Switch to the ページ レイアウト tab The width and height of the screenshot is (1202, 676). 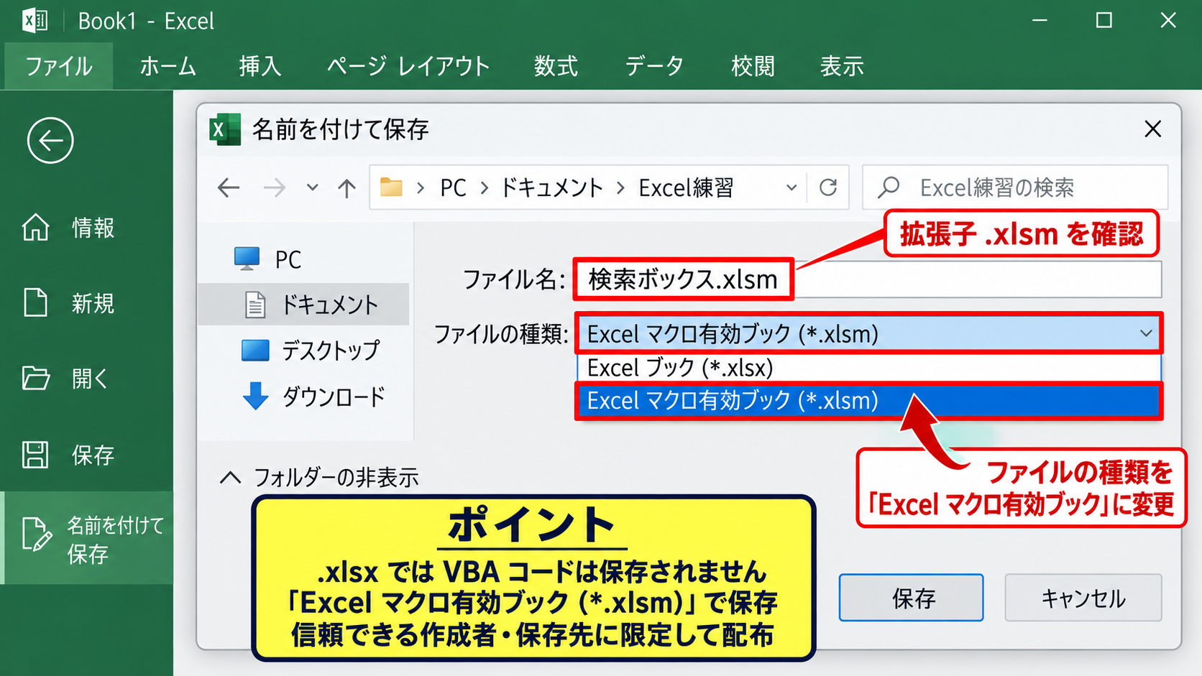[408, 66]
